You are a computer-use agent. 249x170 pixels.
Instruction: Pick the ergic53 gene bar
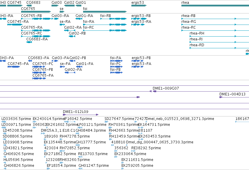(x=139, y=6)
